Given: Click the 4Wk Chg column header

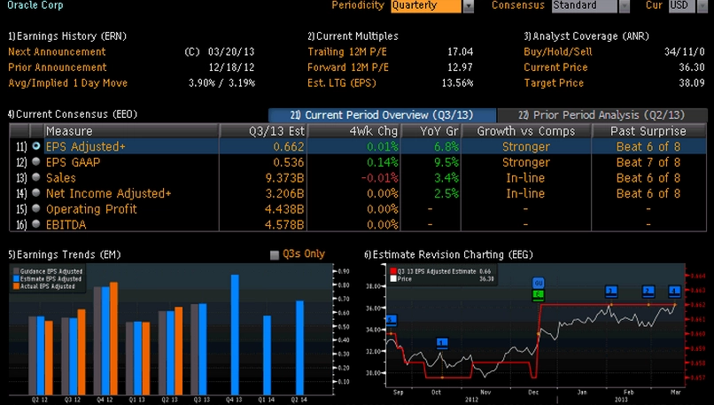Looking at the screenshot, I should pos(353,131).
